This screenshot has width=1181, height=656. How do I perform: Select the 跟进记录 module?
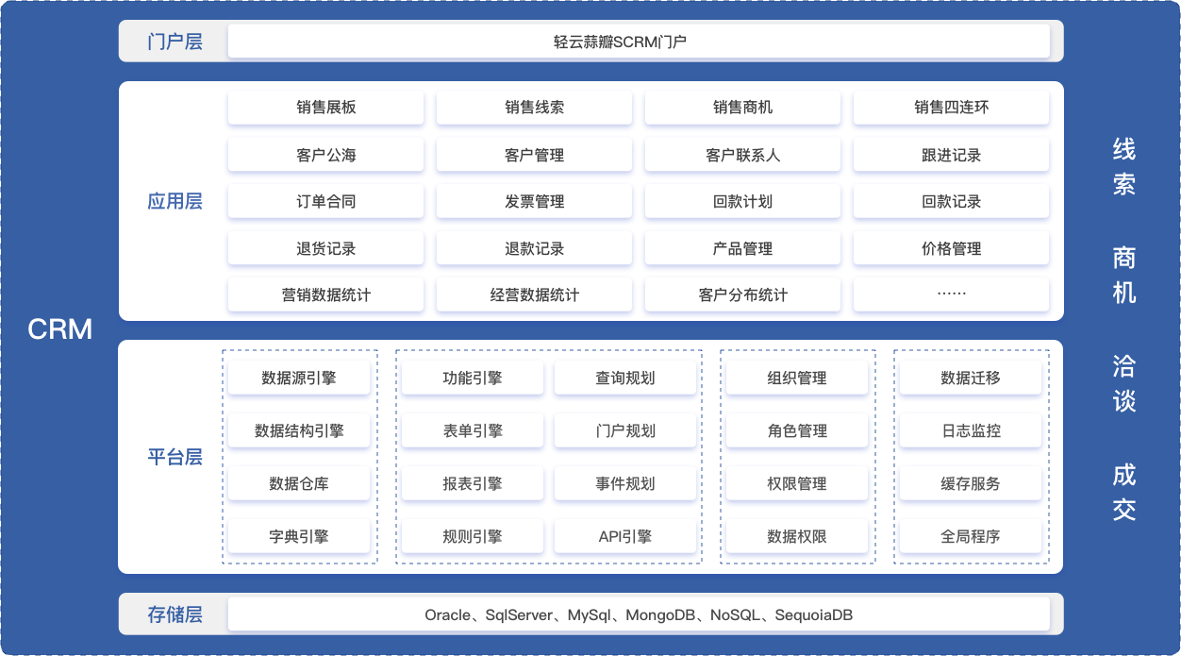951,154
